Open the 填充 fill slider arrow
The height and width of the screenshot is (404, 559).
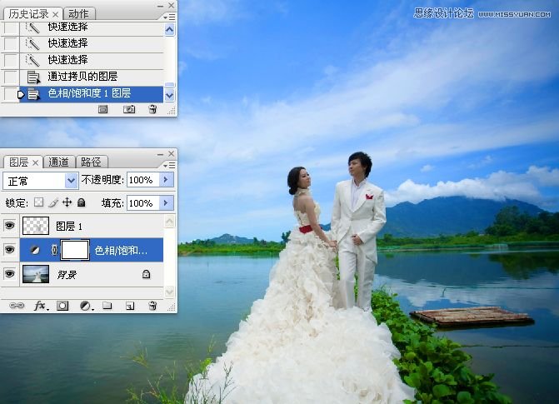[x=166, y=203]
